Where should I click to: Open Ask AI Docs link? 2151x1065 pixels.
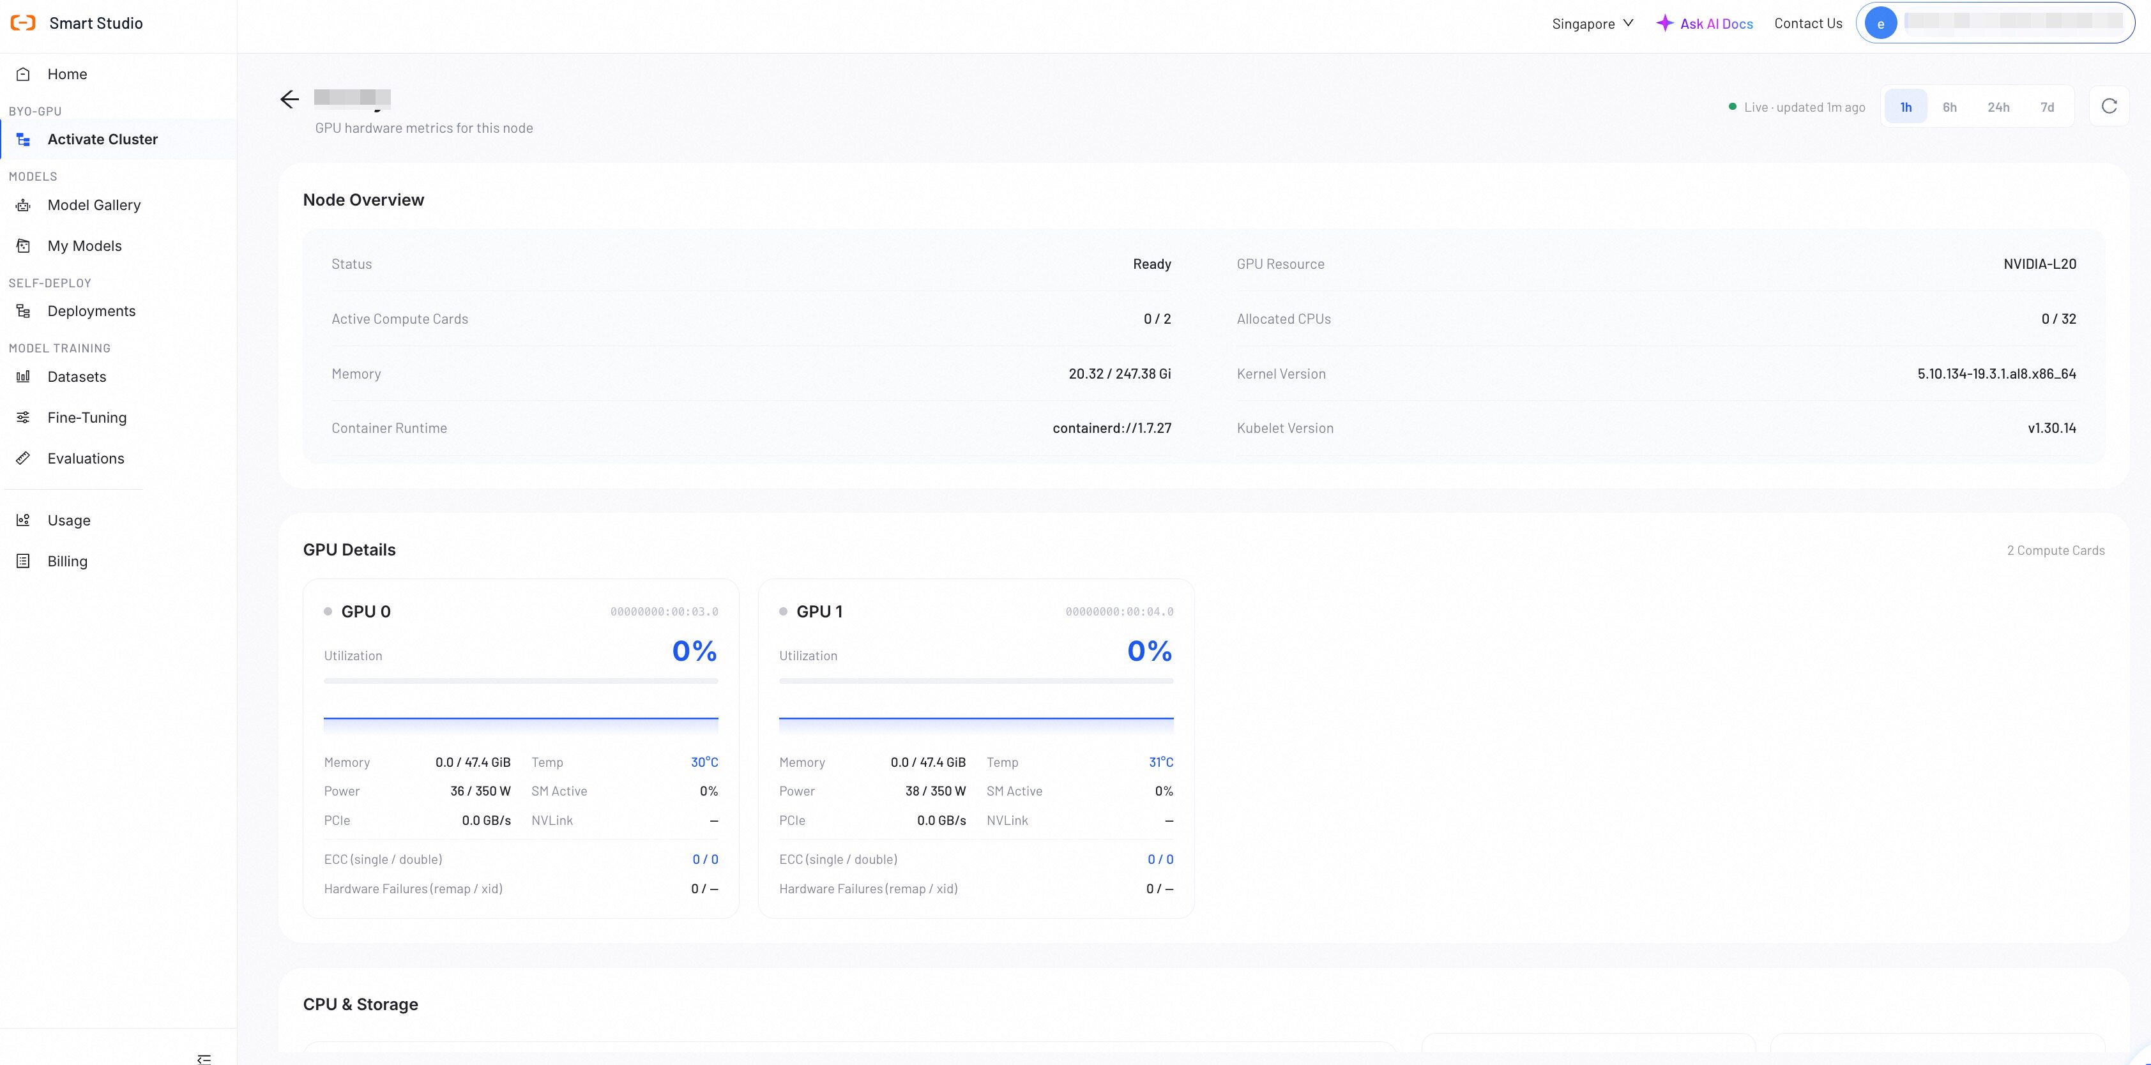tap(1716, 24)
